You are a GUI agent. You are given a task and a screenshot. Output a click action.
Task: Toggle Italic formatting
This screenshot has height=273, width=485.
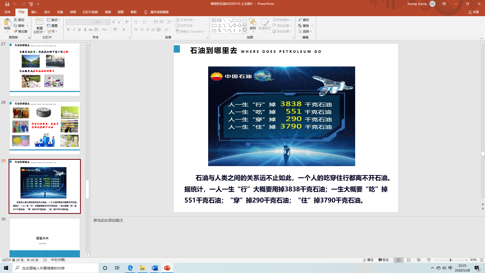coord(74,30)
